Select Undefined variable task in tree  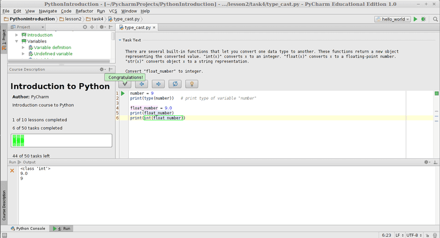(53, 54)
